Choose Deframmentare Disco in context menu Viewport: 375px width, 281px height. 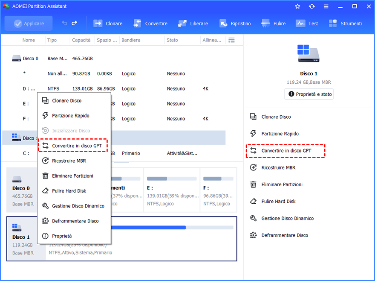[74, 221]
